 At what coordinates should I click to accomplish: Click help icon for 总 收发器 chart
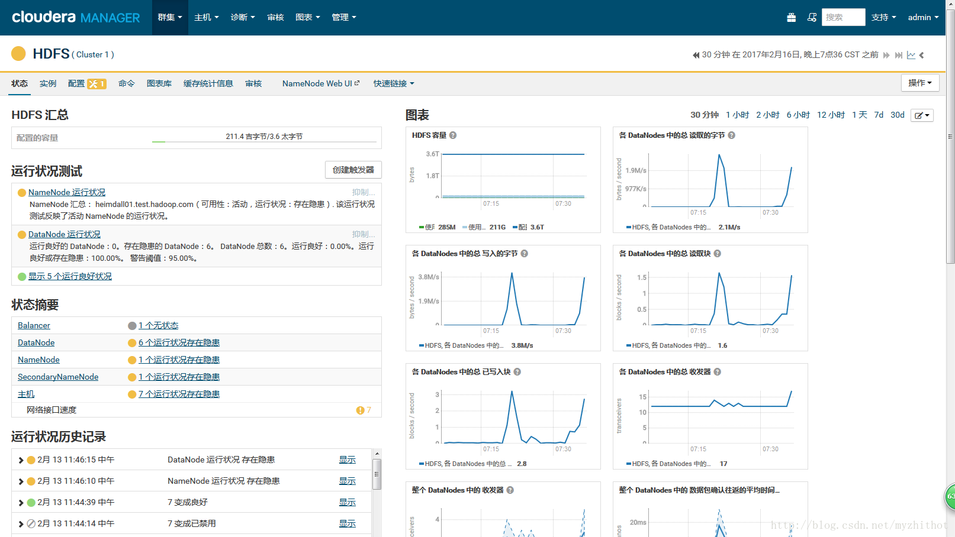click(718, 372)
